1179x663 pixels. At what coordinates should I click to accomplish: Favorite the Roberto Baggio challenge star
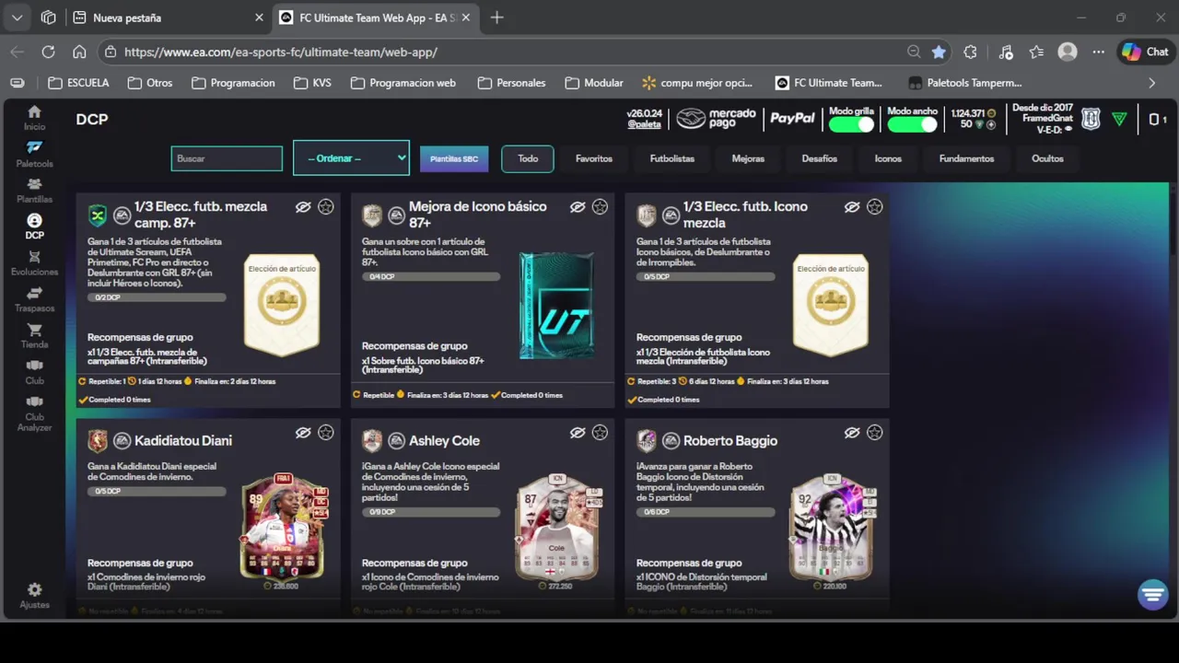pos(874,433)
